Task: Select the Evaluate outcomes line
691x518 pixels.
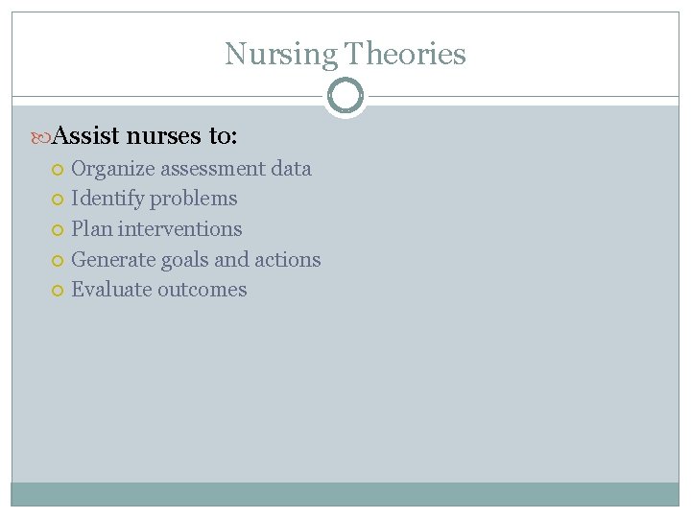Action: tap(159, 290)
